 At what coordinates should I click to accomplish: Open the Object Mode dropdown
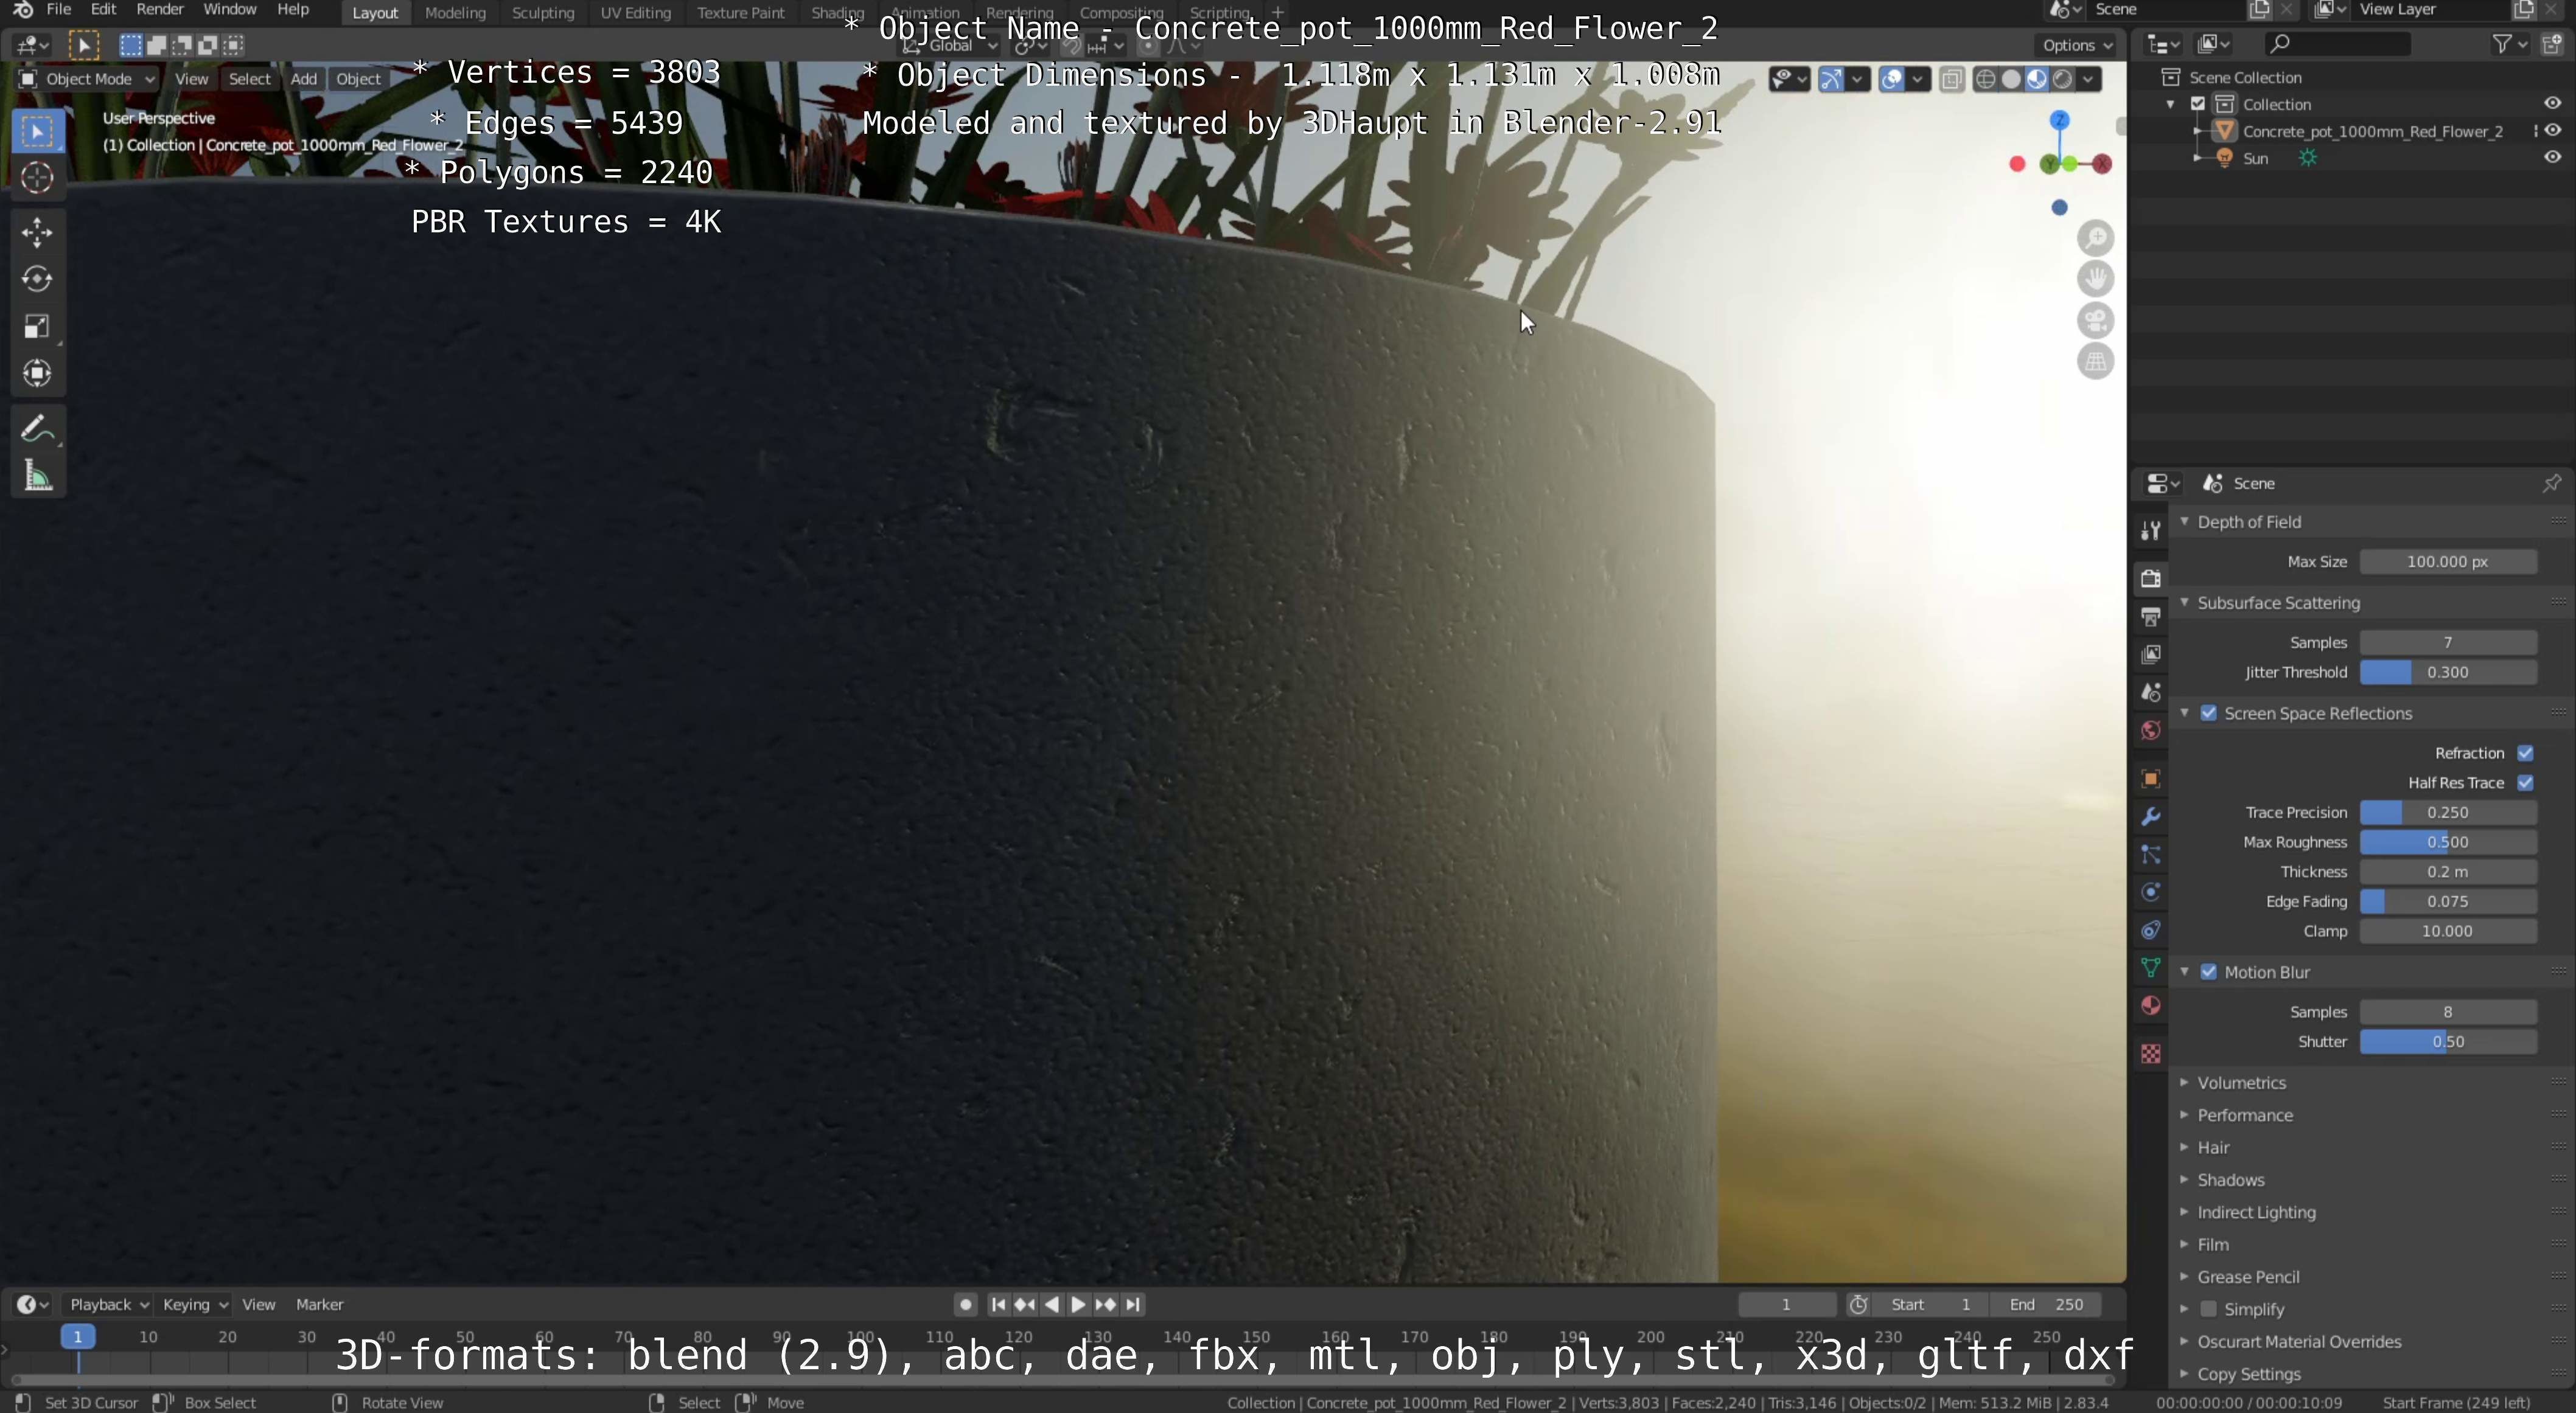click(x=88, y=79)
